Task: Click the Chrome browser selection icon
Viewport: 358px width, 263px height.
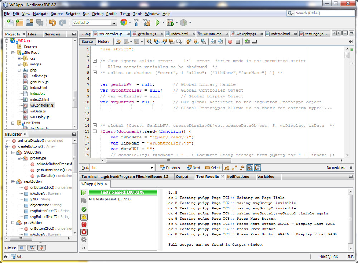Action: pyautogui.click(x=124, y=23)
